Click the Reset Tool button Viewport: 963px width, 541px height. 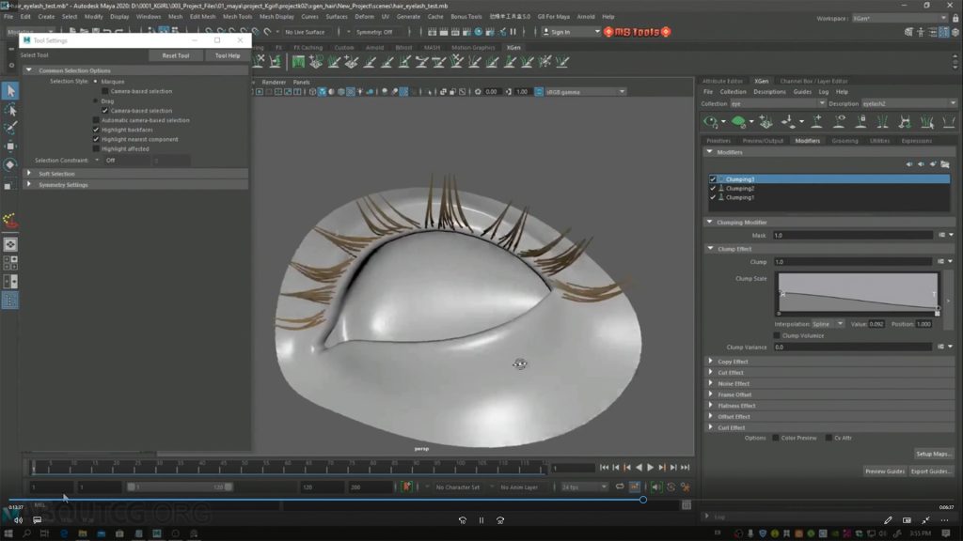coord(175,55)
